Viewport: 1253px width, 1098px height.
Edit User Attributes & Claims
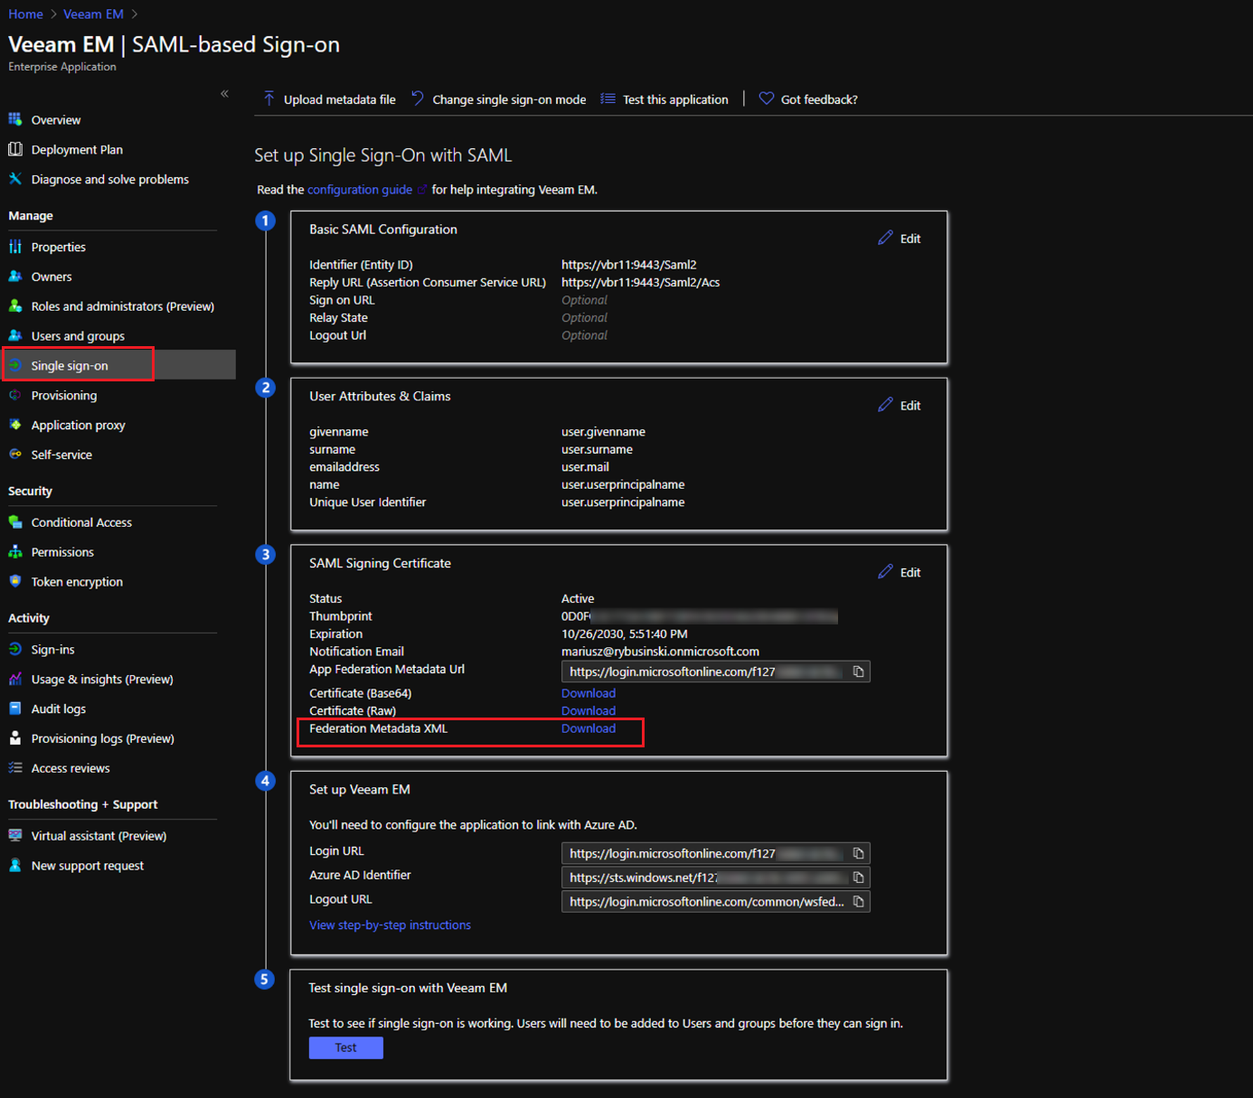click(900, 406)
